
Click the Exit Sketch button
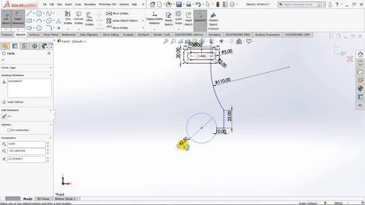click(x=6, y=18)
